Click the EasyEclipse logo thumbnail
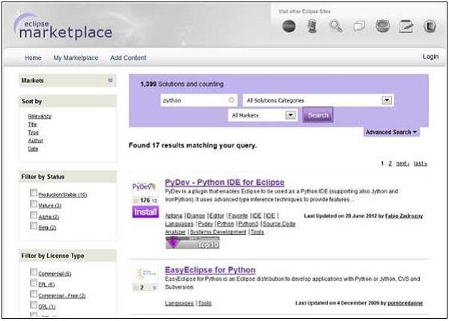The height and width of the screenshot is (321, 449). pos(144,273)
